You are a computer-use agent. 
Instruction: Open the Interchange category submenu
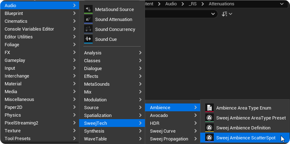pyautogui.click(x=40, y=76)
